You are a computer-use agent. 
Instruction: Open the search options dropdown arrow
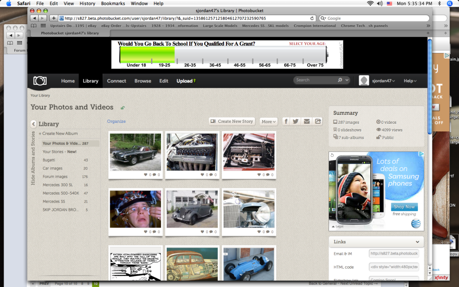(x=347, y=80)
